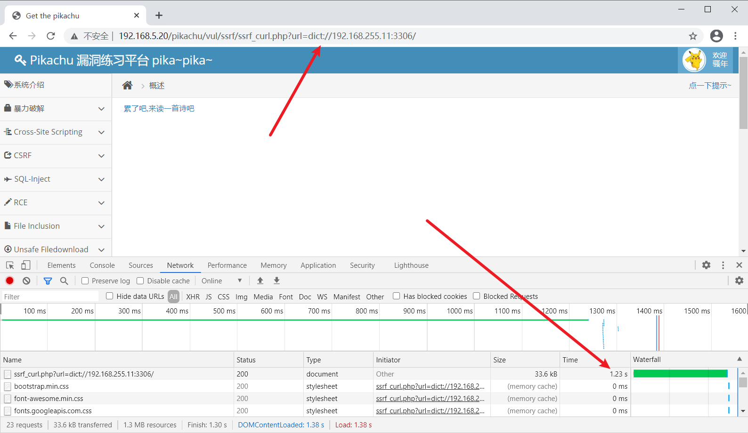Switch to the Application tab
The width and height of the screenshot is (748, 433).
pyautogui.click(x=318, y=265)
